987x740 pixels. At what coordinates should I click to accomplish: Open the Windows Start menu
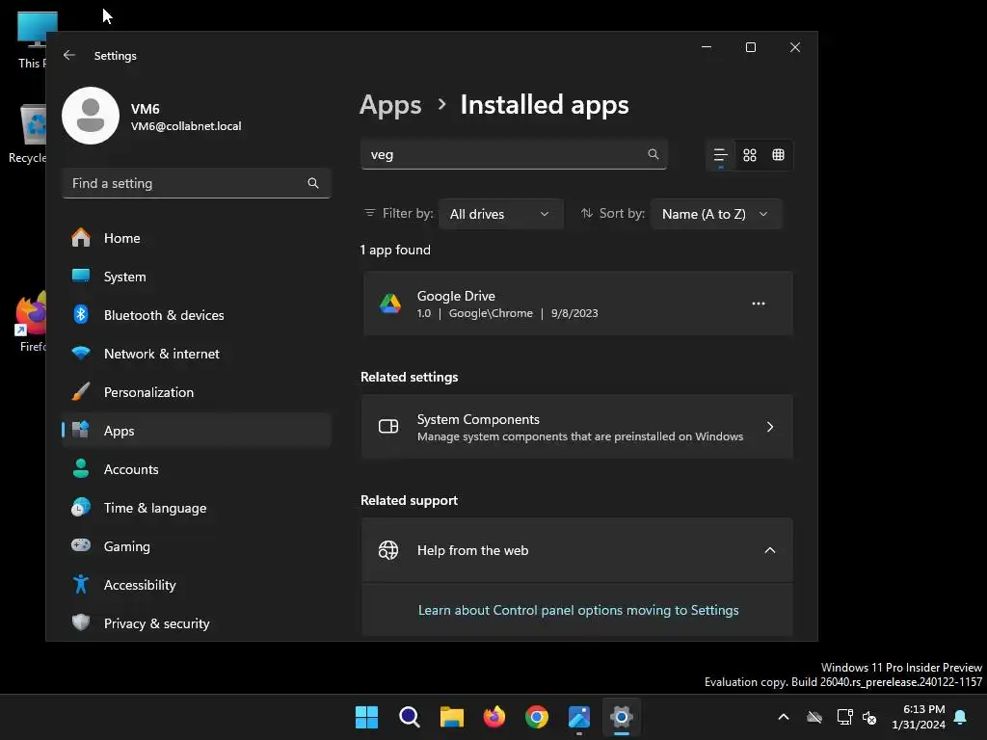click(366, 717)
